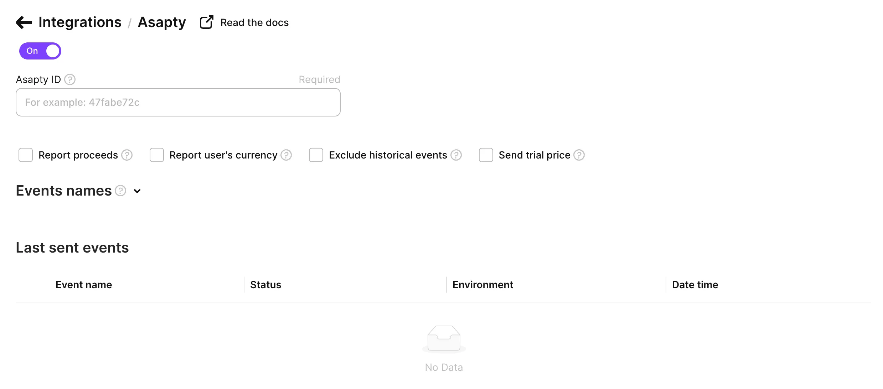Image resolution: width=883 pixels, height=389 pixels.
Task: Expand the Events names section chevron
Action: (137, 191)
